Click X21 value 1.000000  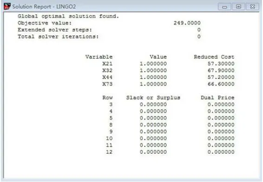pyautogui.click(x=153, y=64)
